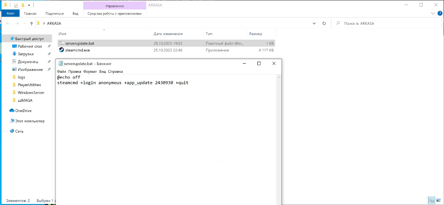The image size is (444, 205).
Task: Select Средства работы с приложениями tab
Action: (x=115, y=13)
